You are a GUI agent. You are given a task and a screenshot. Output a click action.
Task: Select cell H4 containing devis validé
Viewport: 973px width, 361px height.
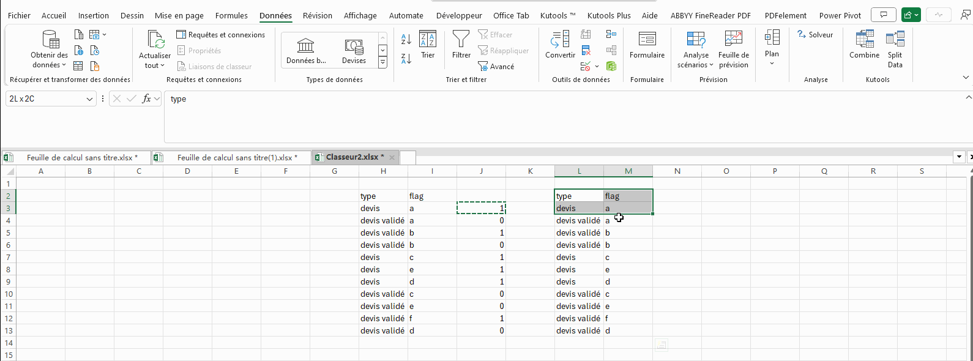coord(384,220)
